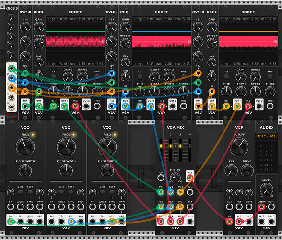Viewport: 282px width, 240px height.
Task: Click the CV input jack beside MIX LVL
Action: coord(161,178)
